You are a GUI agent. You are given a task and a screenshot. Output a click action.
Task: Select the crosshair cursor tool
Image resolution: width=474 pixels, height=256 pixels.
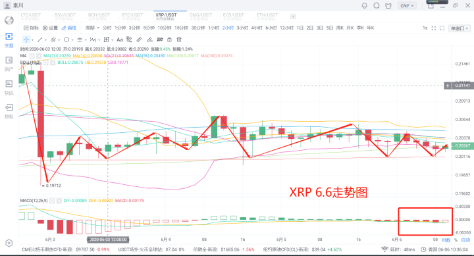tap(26, 39)
